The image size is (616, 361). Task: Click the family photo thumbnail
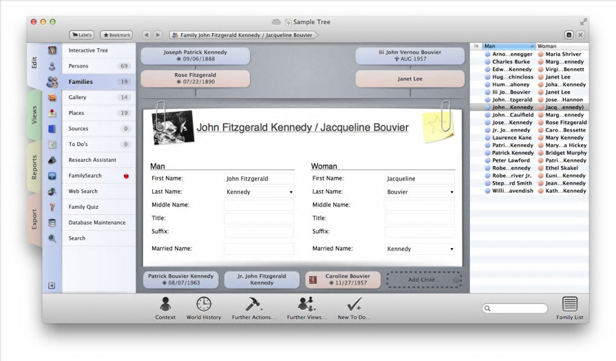(173, 127)
